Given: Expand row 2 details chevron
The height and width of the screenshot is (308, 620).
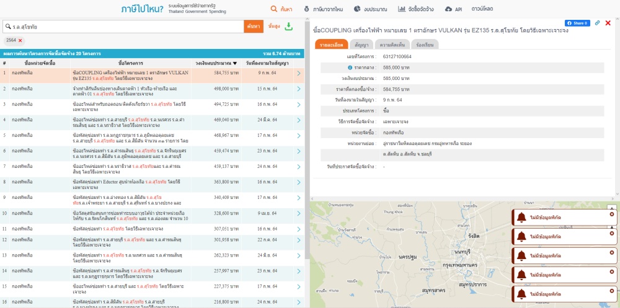Looking at the screenshot, I should tap(298, 89).
